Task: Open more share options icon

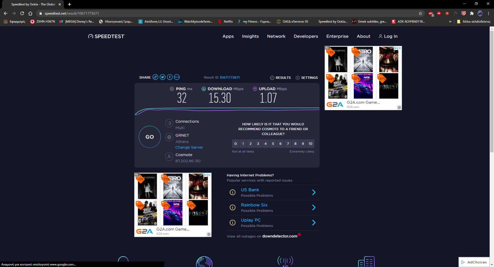Action: (x=177, y=77)
